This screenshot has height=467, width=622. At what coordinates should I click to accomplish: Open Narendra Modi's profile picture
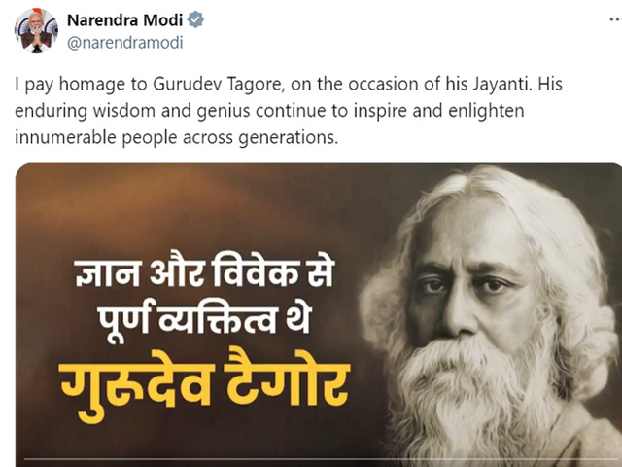(x=36, y=30)
